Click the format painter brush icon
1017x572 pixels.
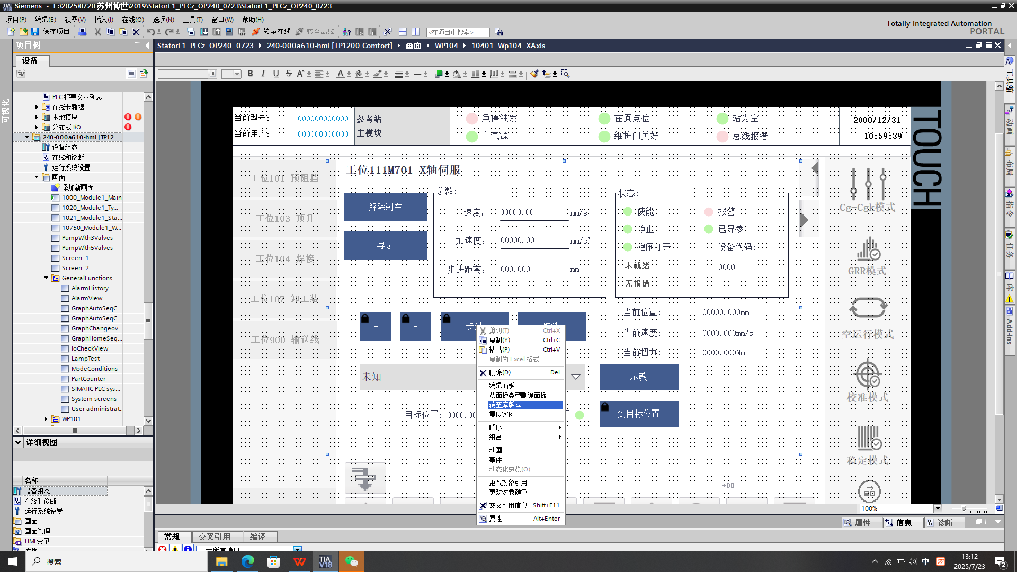coord(534,74)
